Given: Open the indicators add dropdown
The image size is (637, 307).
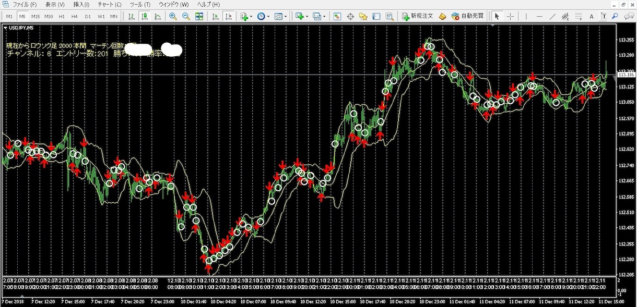Looking at the screenshot, I should tap(246, 16).
